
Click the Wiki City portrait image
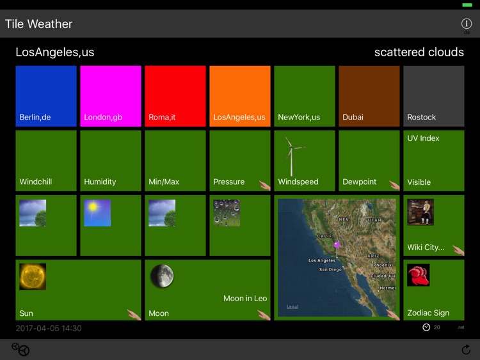pyautogui.click(x=420, y=212)
